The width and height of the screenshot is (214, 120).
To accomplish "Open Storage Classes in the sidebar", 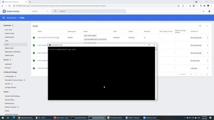I will point(10,87).
